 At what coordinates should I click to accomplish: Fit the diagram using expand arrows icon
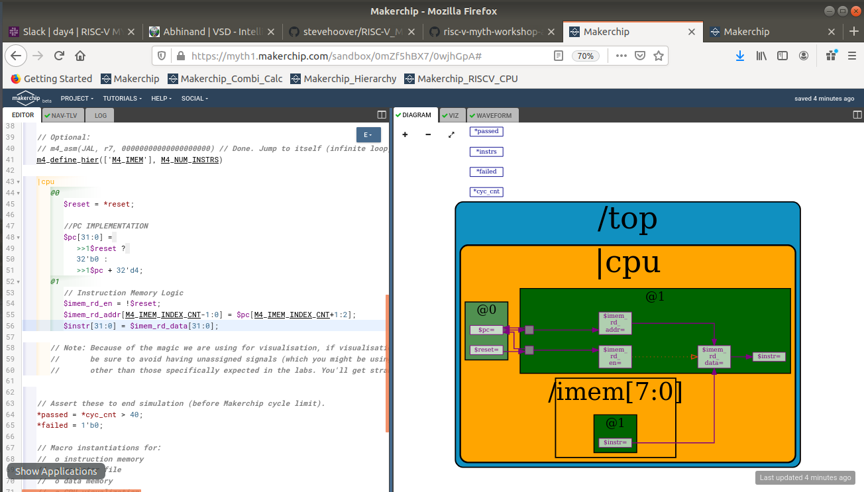click(x=451, y=134)
